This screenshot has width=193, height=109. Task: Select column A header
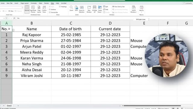(6, 23)
